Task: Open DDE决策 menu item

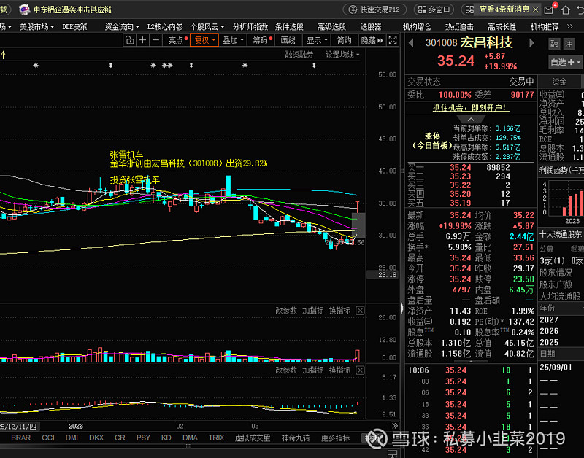Action: 74,27
